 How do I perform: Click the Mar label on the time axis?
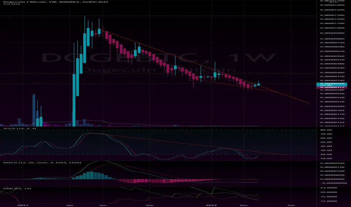[x=244, y=205]
